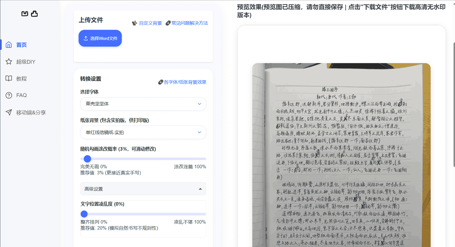This screenshot has width=455, height=247.
Task: Open the 移动端&分享 page
Action: [31, 112]
